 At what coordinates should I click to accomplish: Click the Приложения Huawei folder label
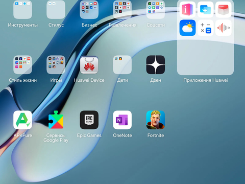pyautogui.click(x=206, y=80)
